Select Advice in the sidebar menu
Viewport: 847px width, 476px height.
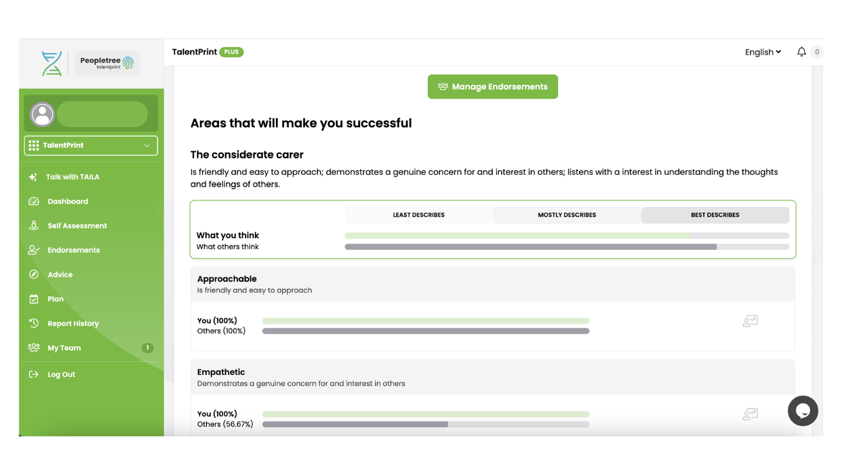click(x=60, y=274)
